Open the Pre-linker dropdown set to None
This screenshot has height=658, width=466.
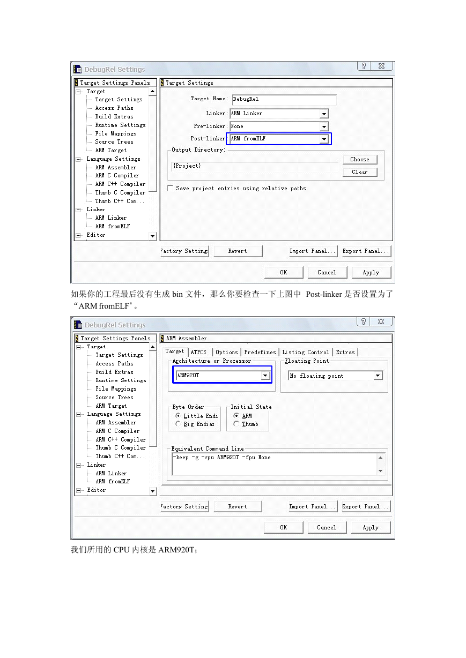324,127
